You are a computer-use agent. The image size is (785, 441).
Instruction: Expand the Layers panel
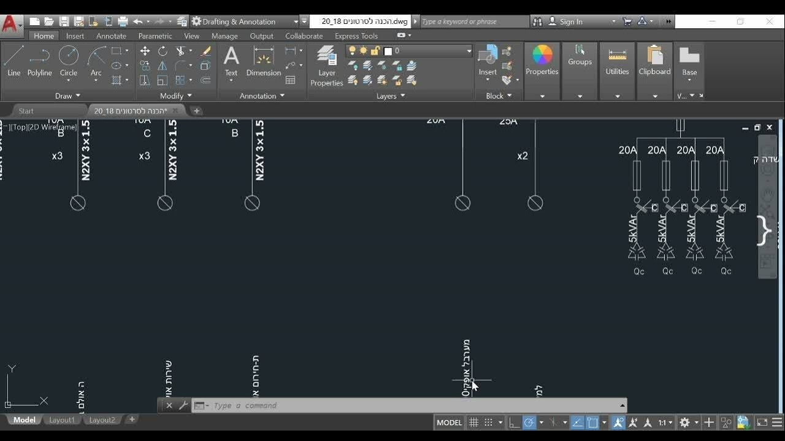391,96
